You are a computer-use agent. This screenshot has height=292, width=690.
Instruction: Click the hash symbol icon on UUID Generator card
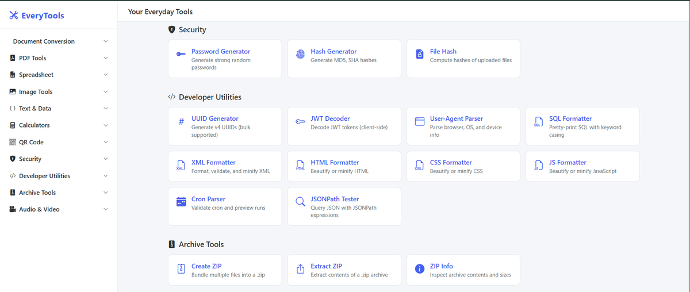[181, 121]
